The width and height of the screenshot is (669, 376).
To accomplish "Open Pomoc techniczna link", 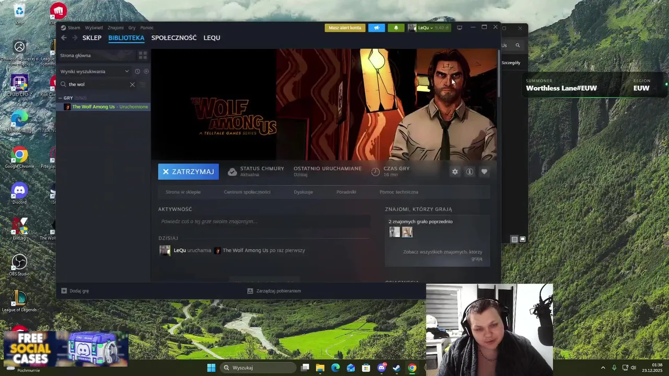I will point(399,192).
